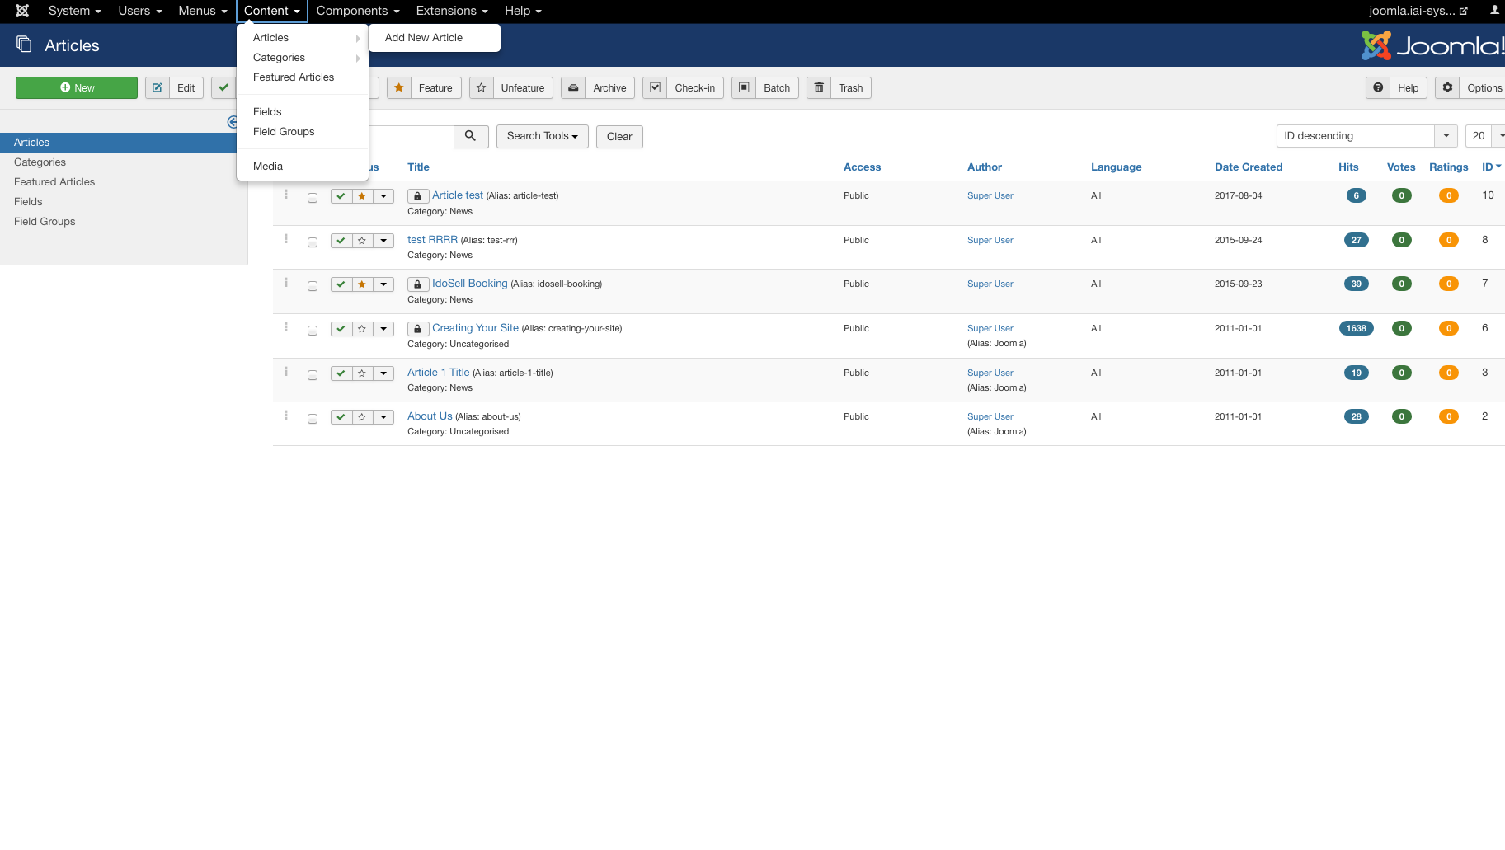Select checkbox for test RRRR row
1505x850 pixels.
tap(313, 242)
